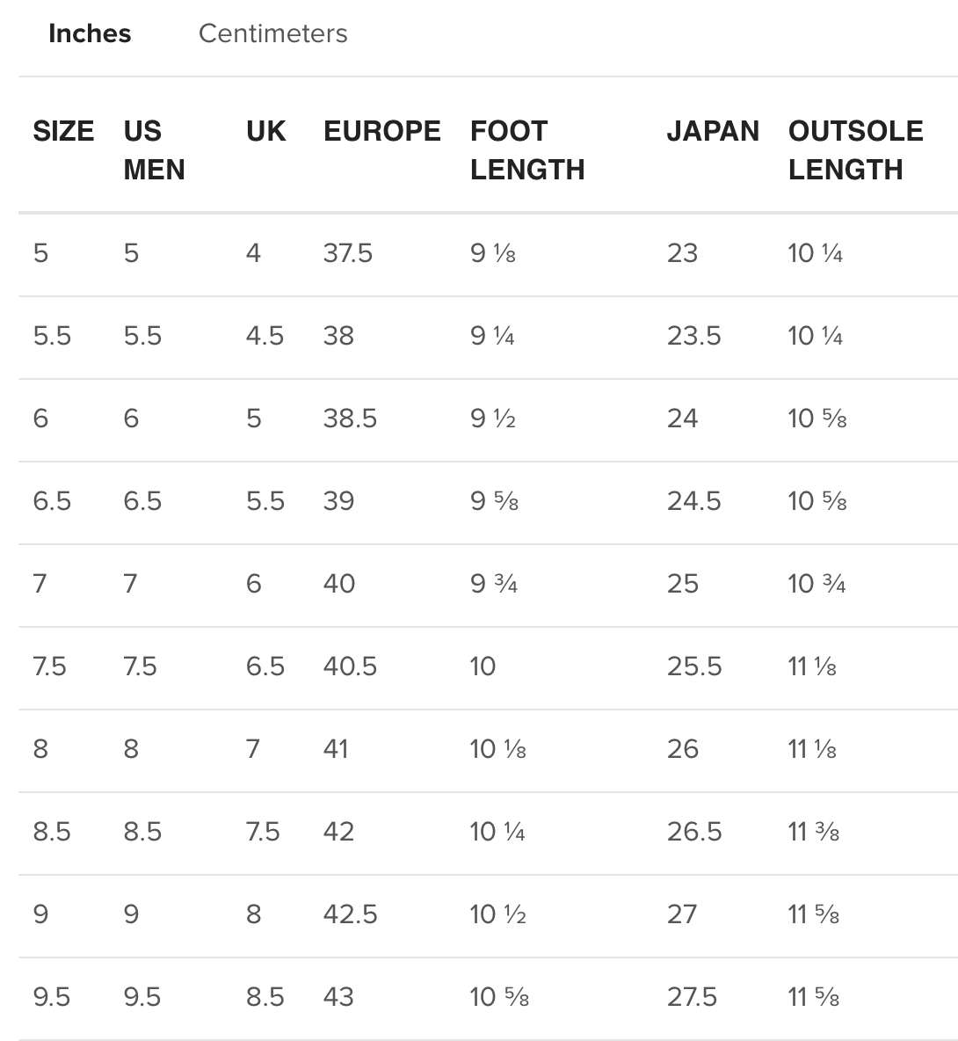Select the size 5.5 row label
This screenshot has width=958, height=1041.
[52, 336]
